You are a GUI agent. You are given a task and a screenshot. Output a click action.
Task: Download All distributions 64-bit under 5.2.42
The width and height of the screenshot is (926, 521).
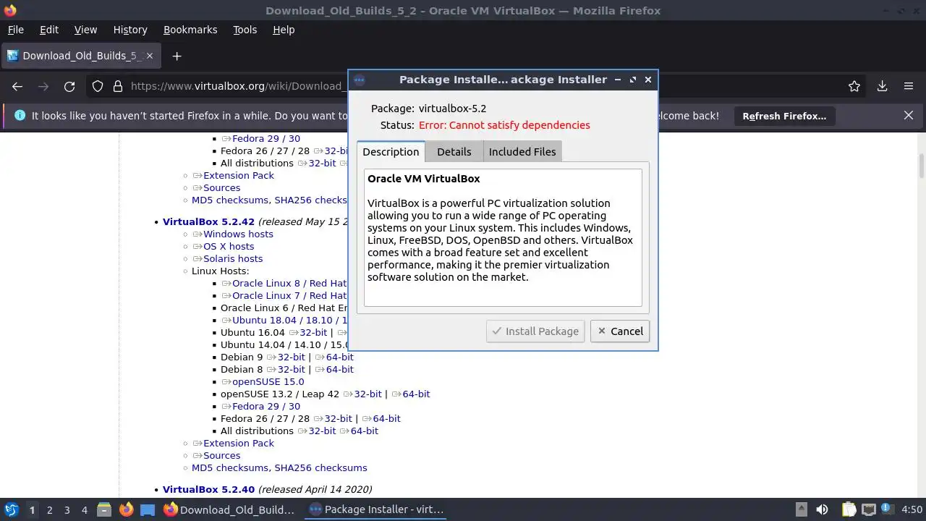[x=364, y=431]
